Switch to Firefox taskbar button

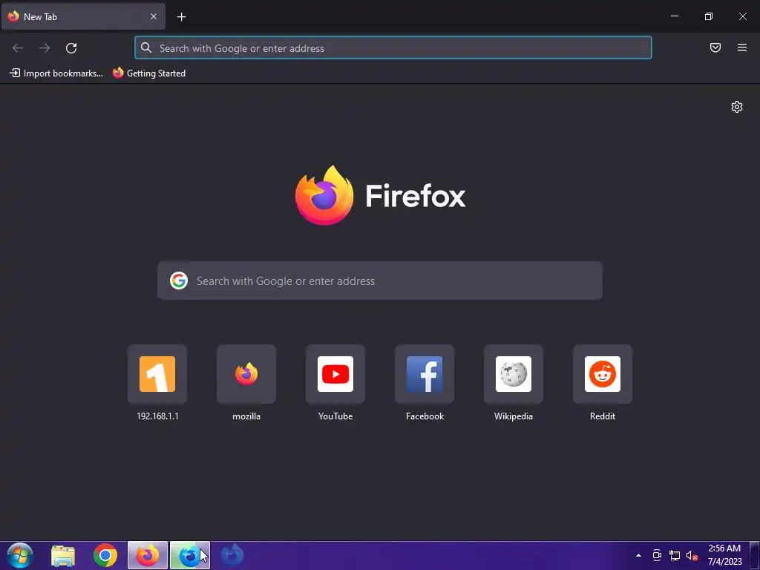point(148,555)
